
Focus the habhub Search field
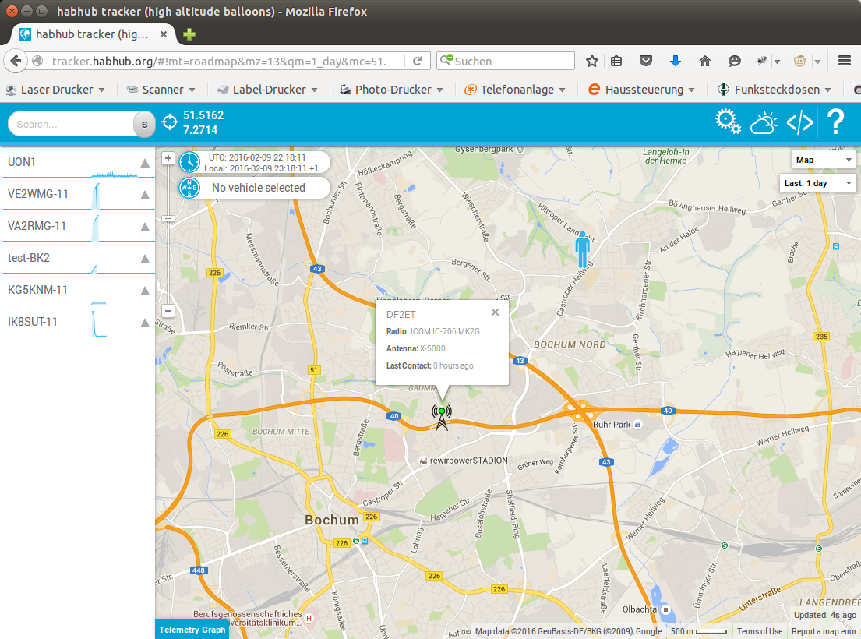[72, 125]
